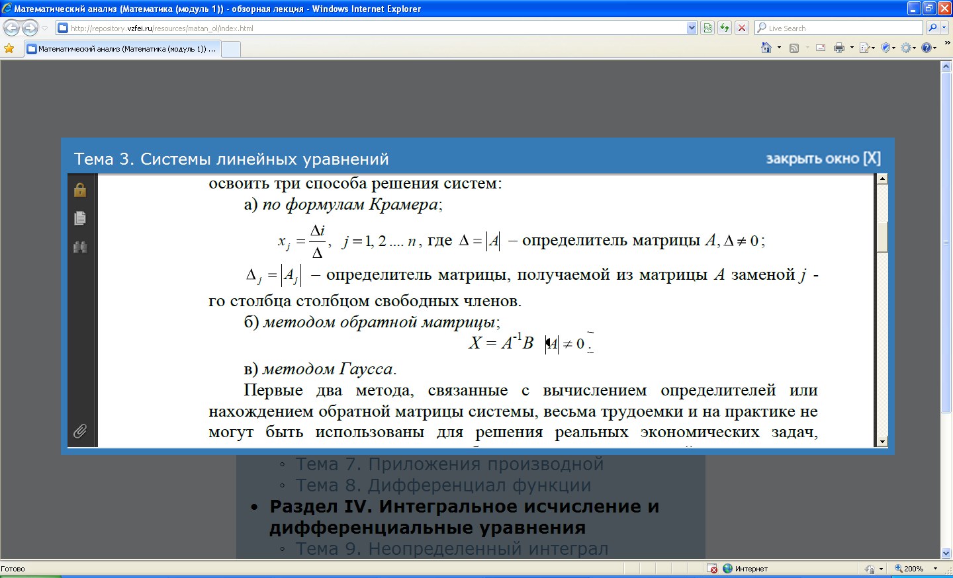Click the browser Forward arrow button
This screenshot has height=578, width=953.
pos(30,28)
